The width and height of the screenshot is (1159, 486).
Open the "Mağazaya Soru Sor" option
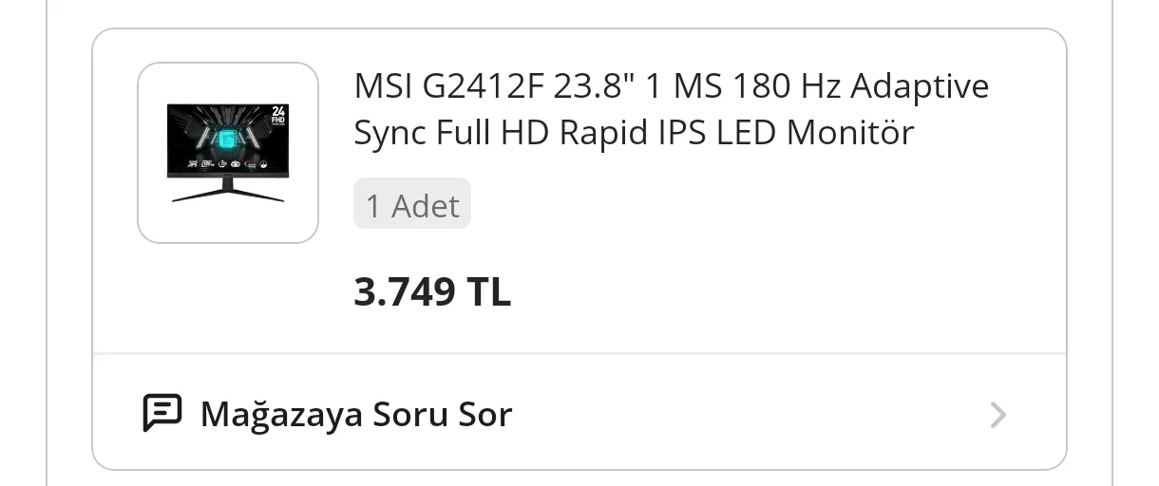point(355,415)
